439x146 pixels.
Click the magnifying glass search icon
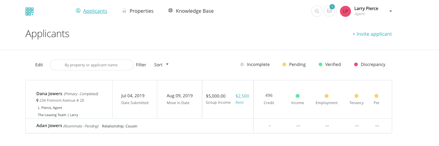click(x=316, y=11)
